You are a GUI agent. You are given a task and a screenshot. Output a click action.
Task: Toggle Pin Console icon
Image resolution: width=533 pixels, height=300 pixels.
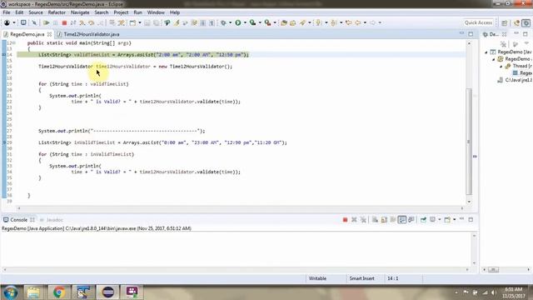click(x=423, y=220)
